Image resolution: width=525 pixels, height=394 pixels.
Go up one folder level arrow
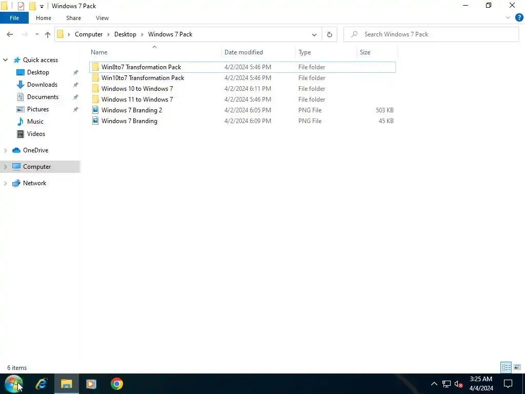pos(48,34)
